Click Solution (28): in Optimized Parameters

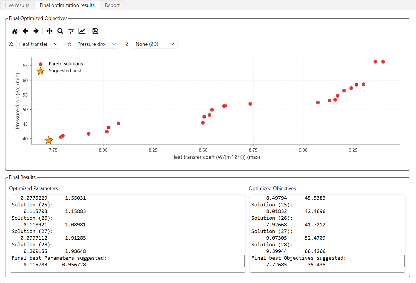tap(32, 245)
